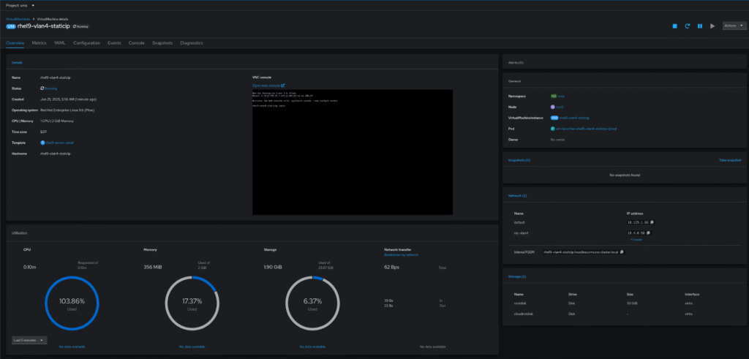Switch to the Snapshots tab
The height and width of the screenshot is (359, 749).
tap(162, 43)
